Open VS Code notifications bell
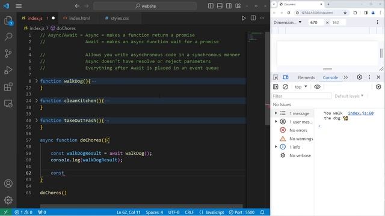Screen dimensions: 385x216 [x=262, y=212]
